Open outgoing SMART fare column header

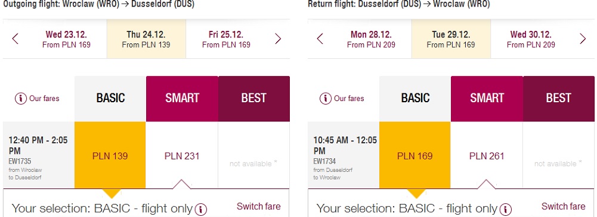click(182, 99)
